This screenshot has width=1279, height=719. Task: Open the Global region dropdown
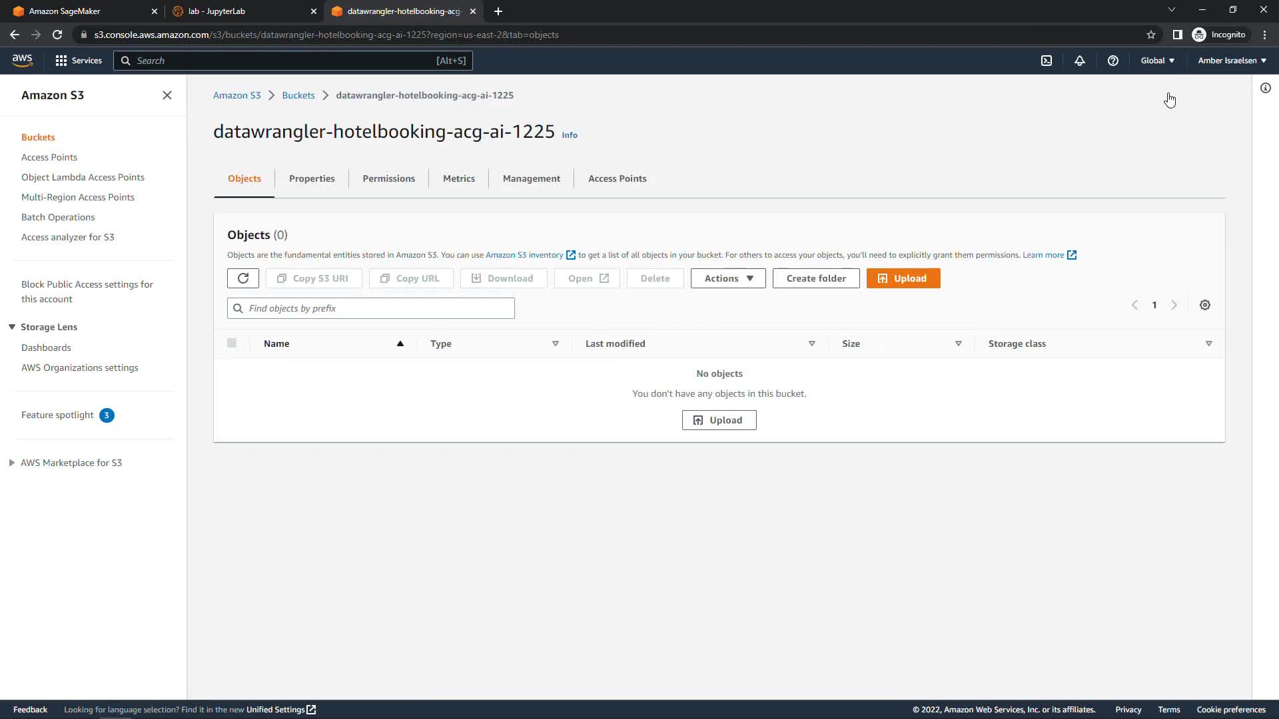click(x=1157, y=61)
